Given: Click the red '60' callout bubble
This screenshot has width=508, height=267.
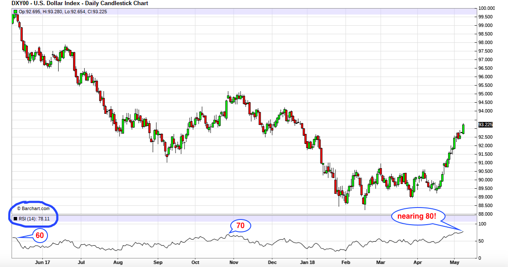Looking at the screenshot, I should coord(39,235).
